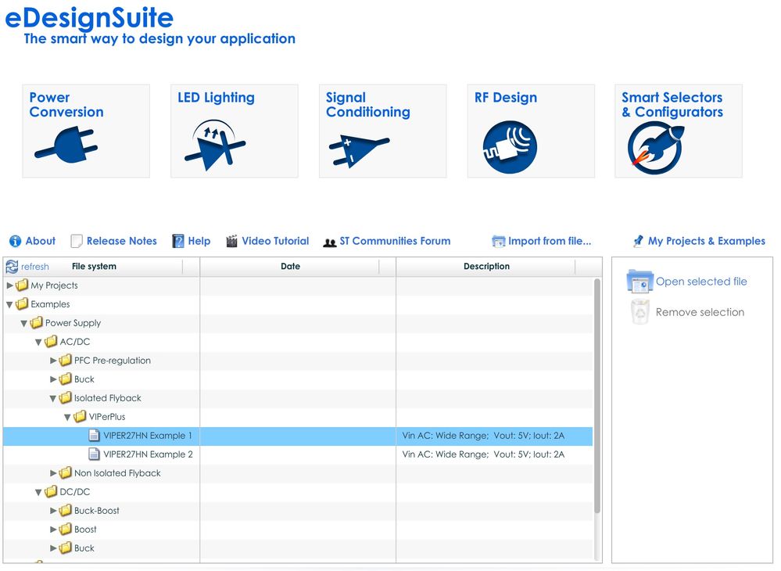
Task: Collapse the Isolated Flyback node
Action: [53, 399]
